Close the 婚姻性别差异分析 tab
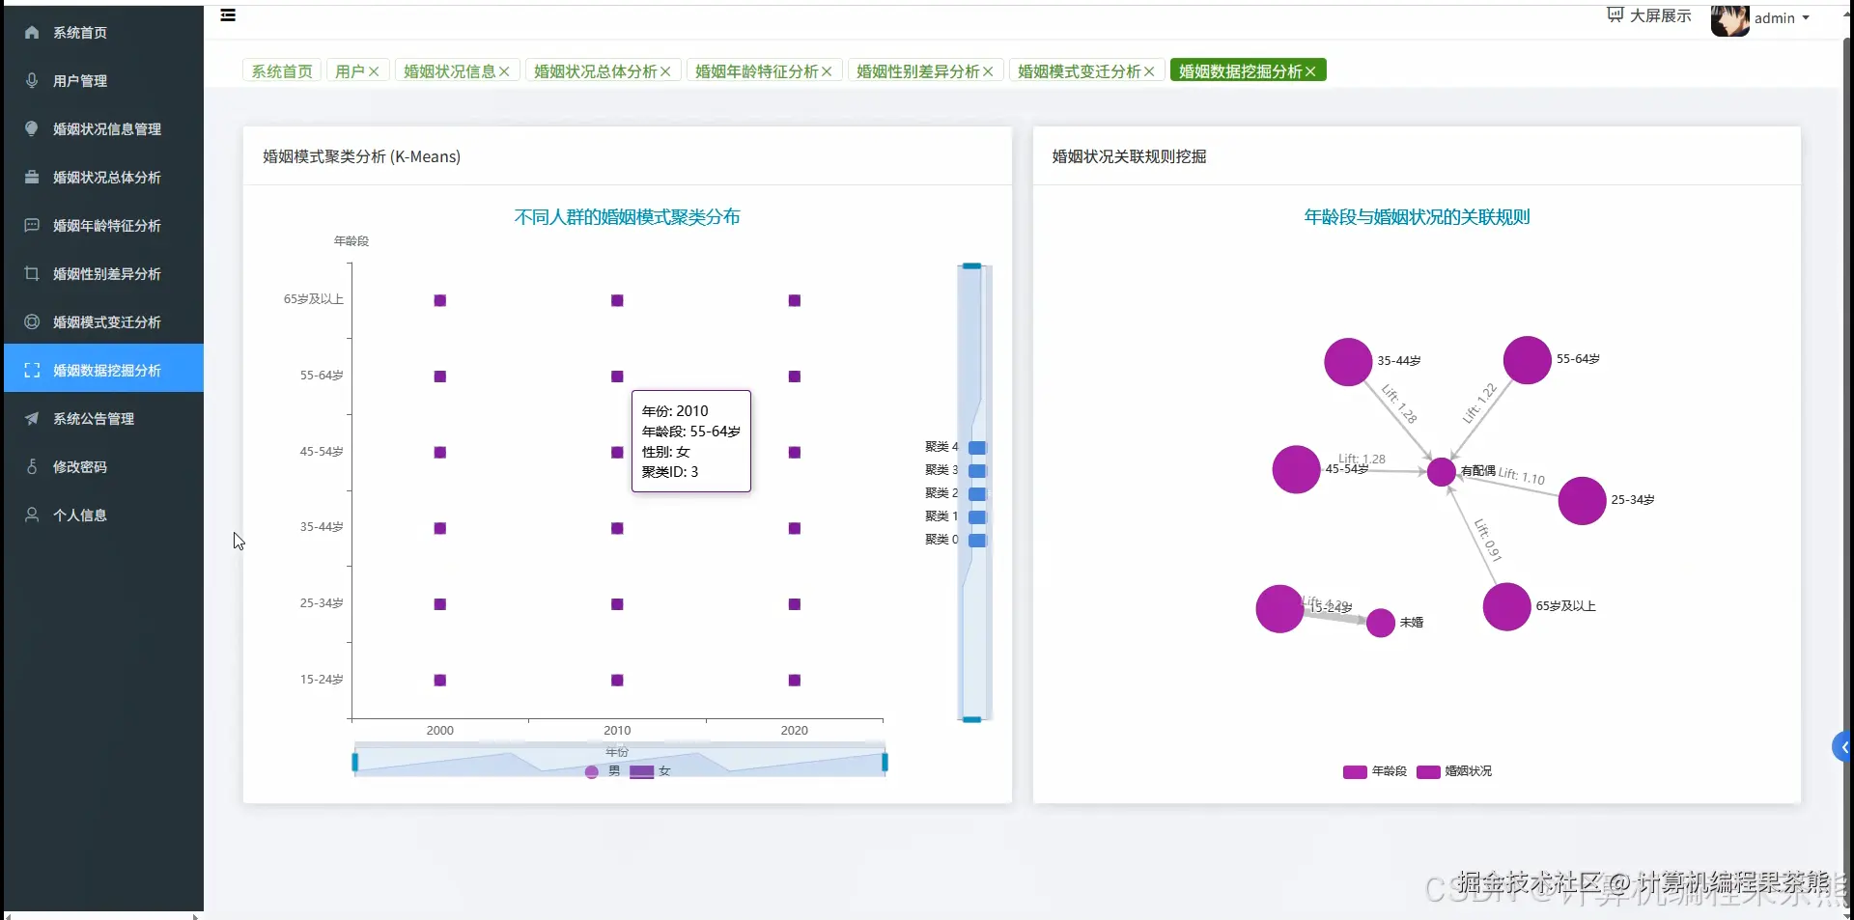Image resolution: width=1854 pixels, height=920 pixels. click(988, 71)
